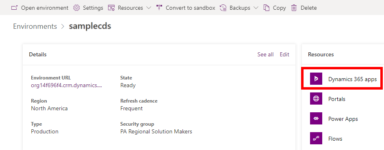Click the North America region value

[x=49, y=109]
